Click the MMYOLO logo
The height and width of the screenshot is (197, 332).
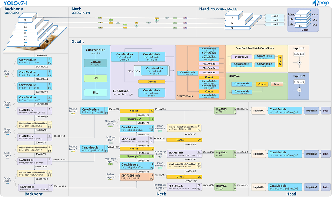(x=321, y=3)
